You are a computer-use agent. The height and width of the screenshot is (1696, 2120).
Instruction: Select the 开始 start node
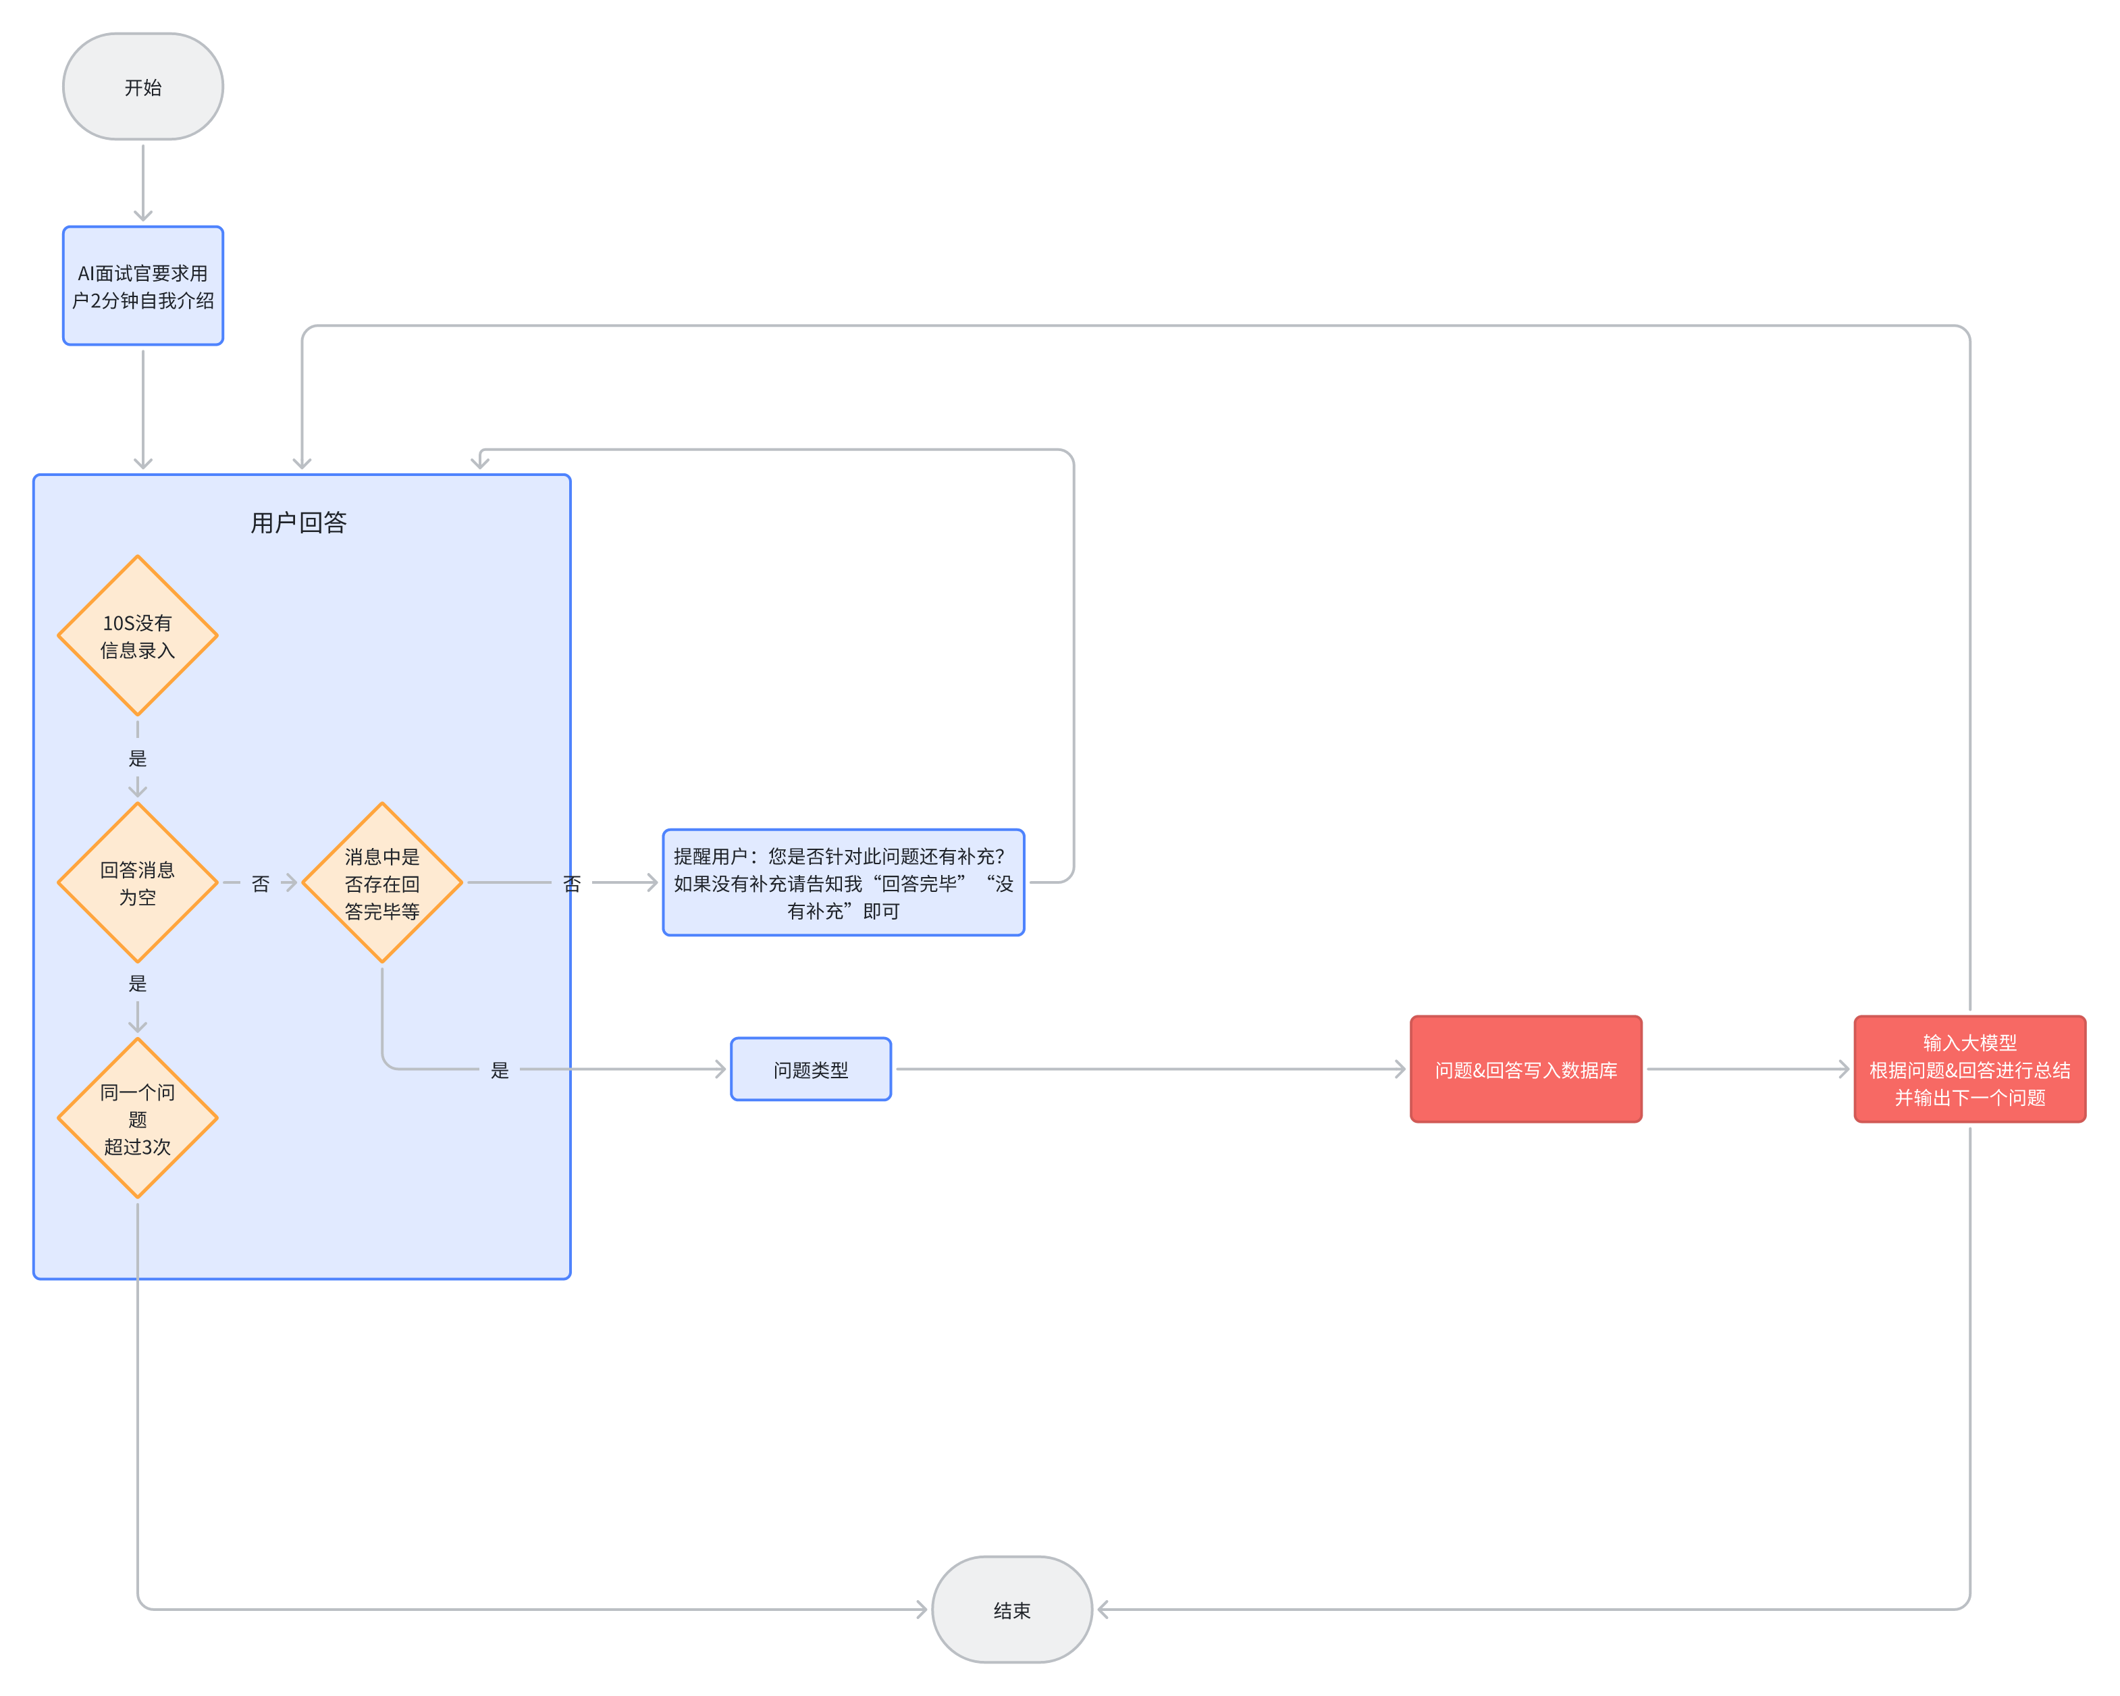142,86
